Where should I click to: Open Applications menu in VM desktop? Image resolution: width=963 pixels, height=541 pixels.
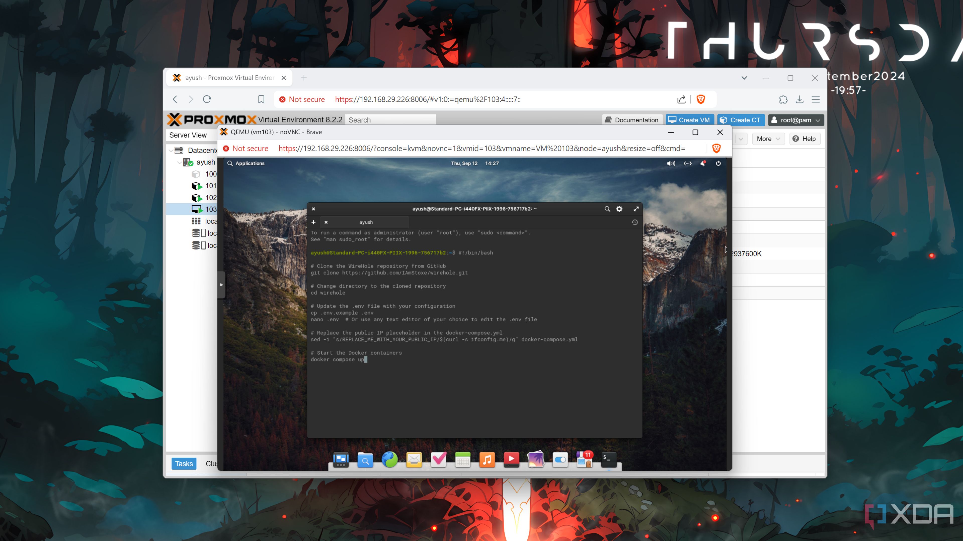tap(246, 163)
